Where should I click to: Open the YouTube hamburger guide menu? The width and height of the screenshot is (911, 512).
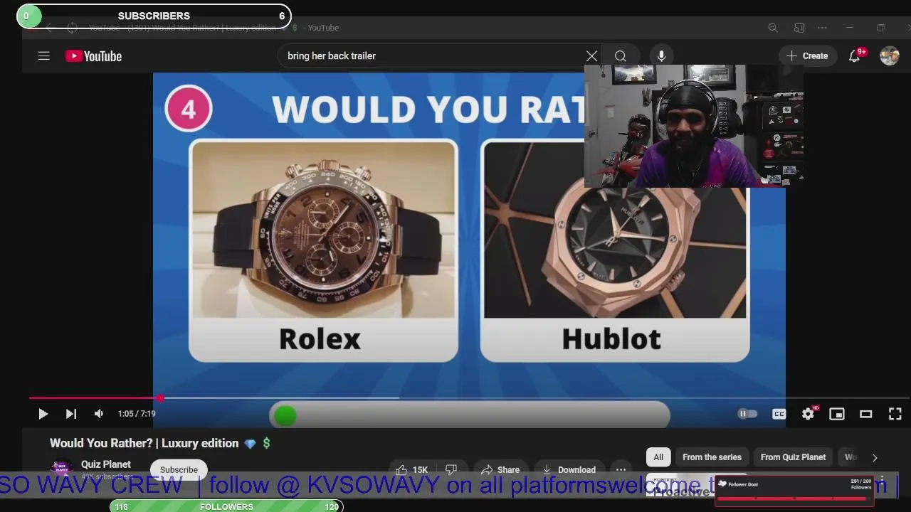(43, 56)
